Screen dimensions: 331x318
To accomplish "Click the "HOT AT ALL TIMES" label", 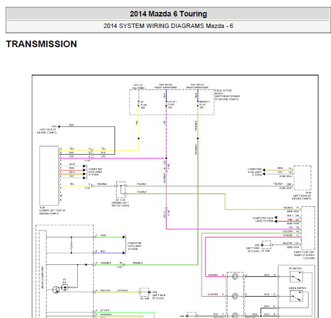I will [139, 87].
